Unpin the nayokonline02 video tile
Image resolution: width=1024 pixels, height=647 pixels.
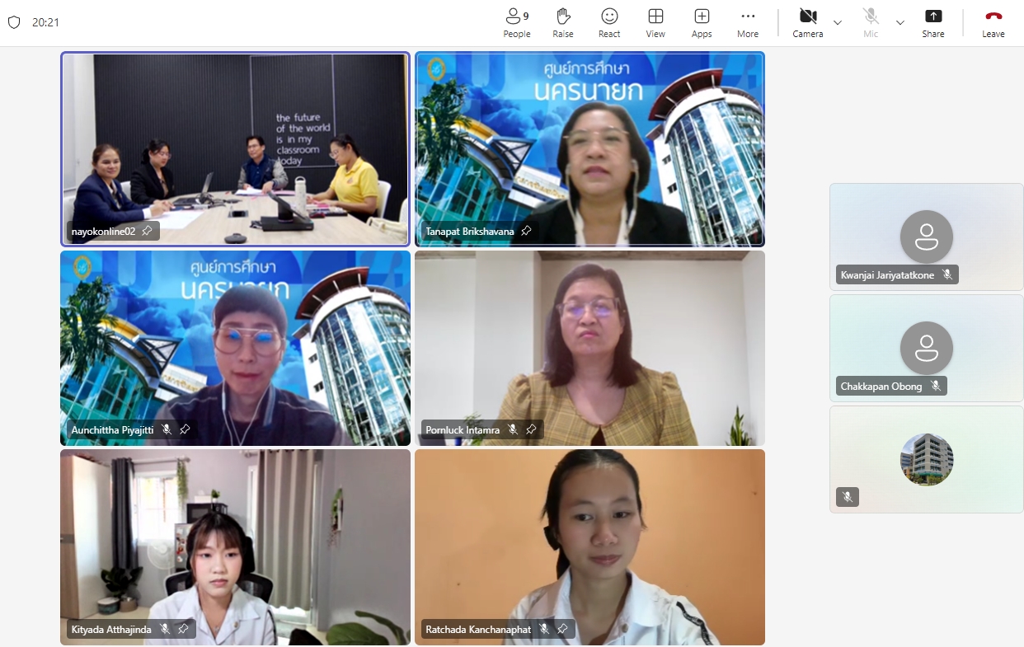click(x=147, y=231)
